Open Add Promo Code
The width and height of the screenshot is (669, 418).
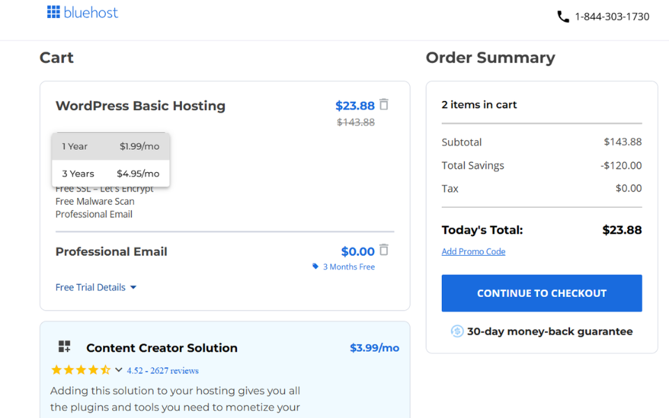tap(473, 251)
